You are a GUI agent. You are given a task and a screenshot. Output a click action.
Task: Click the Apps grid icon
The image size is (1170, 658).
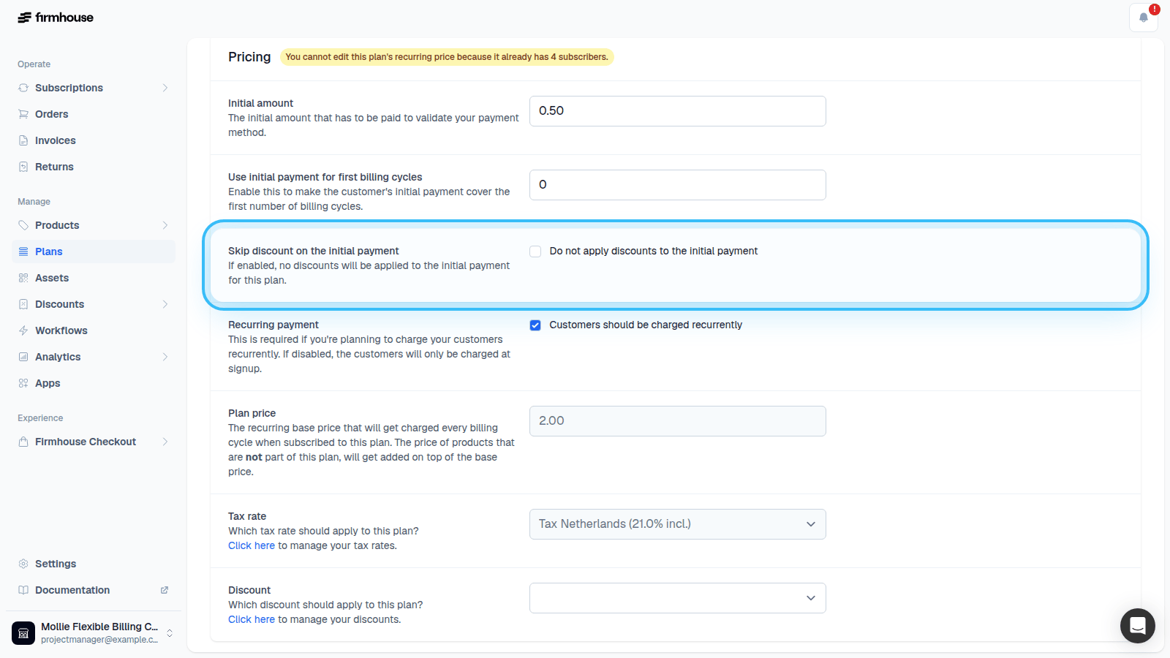23,383
